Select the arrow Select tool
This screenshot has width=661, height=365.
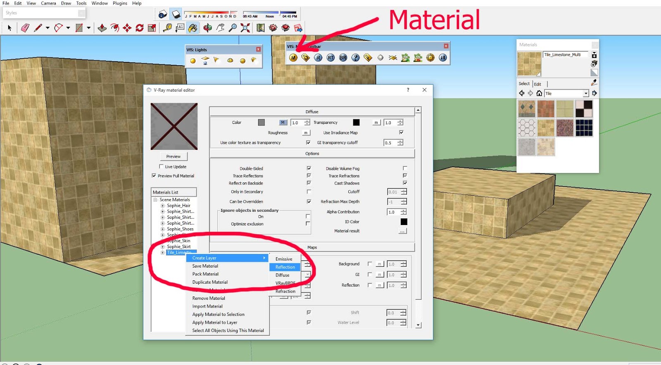coord(10,28)
